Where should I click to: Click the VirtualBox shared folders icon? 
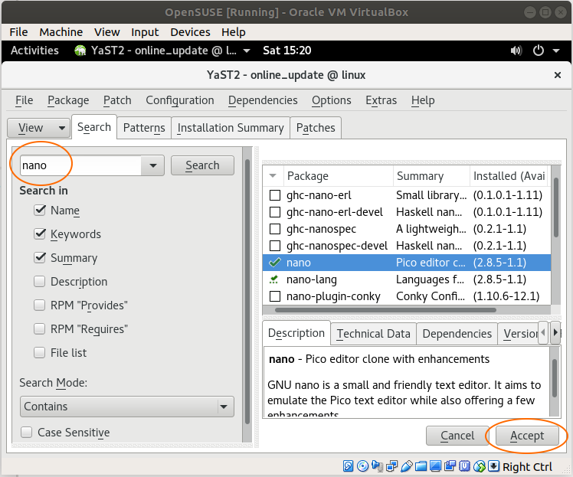pyautogui.click(x=421, y=466)
